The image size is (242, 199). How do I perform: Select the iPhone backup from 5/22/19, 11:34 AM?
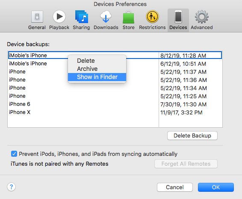[x=115, y=88]
